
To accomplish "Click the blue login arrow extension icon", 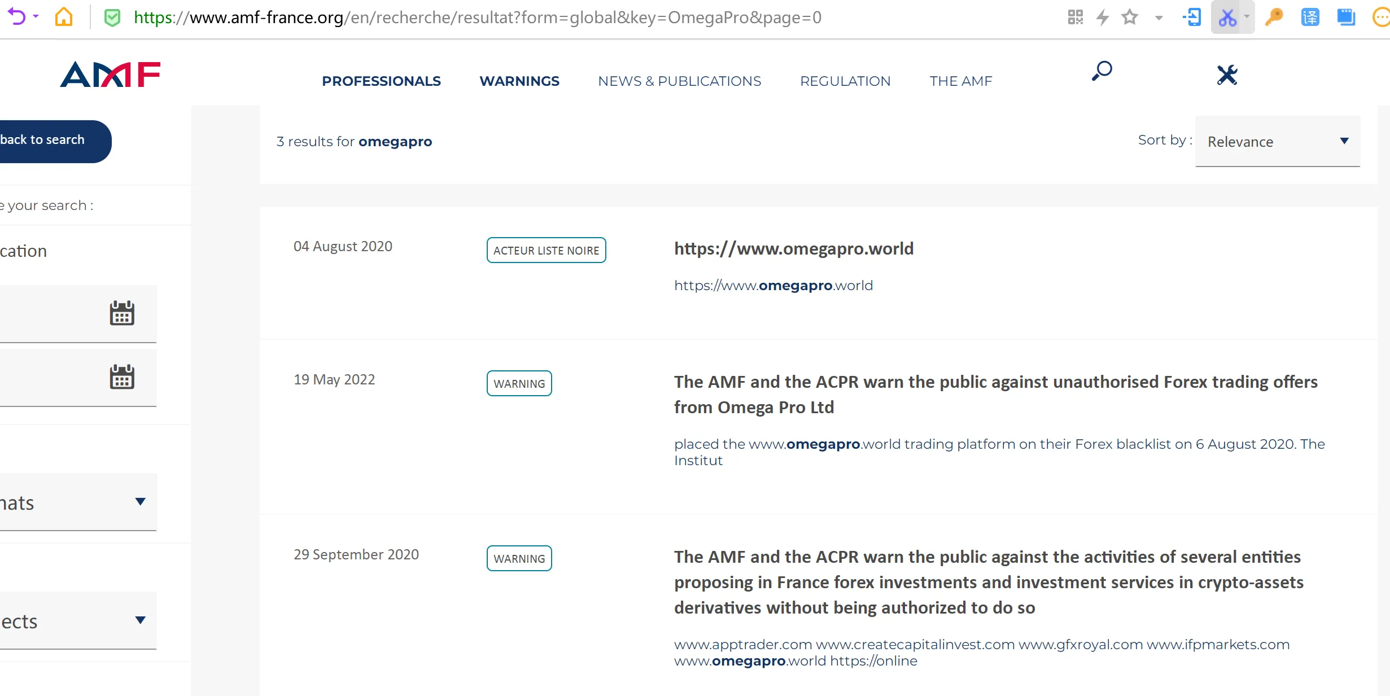I will (x=1192, y=17).
